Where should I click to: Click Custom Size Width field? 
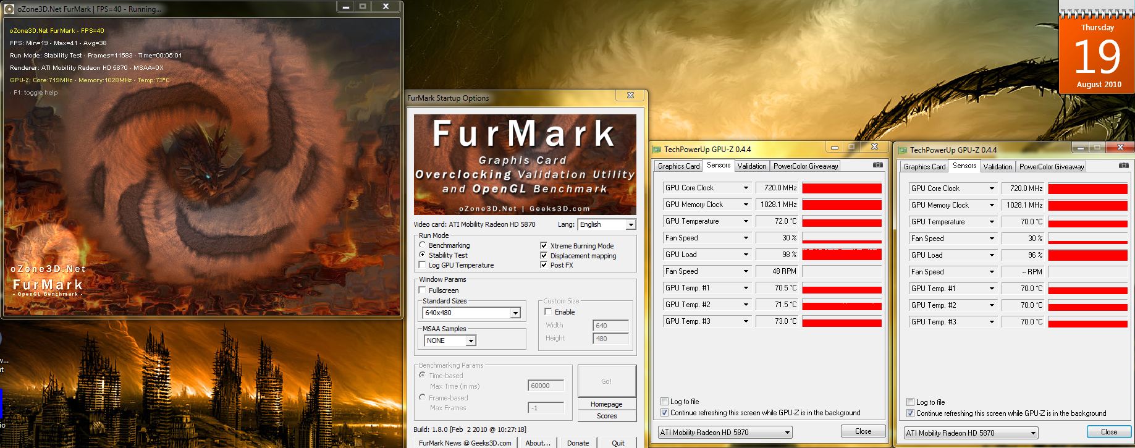click(x=610, y=325)
